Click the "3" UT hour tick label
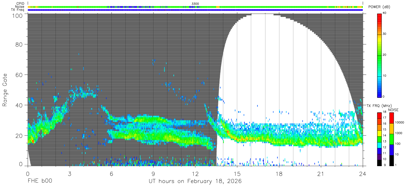 tap(69, 174)
